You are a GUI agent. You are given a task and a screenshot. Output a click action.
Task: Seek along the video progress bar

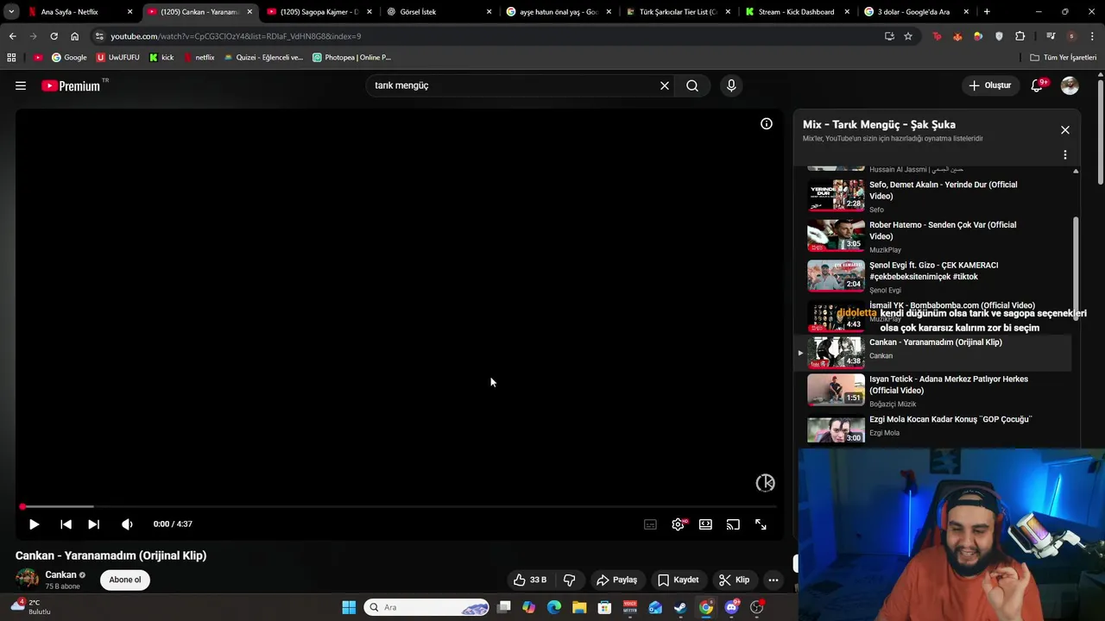tap(398, 506)
